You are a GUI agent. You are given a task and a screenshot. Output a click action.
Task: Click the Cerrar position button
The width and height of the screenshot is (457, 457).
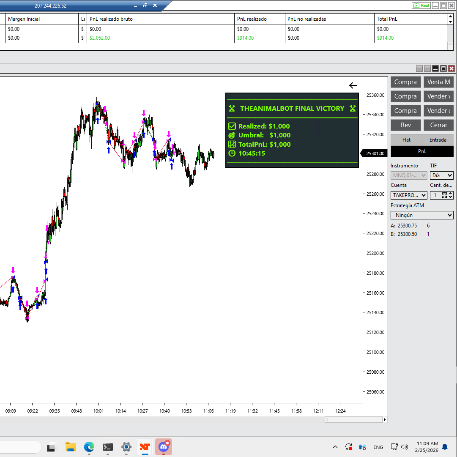pyautogui.click(x=438, y=125)
